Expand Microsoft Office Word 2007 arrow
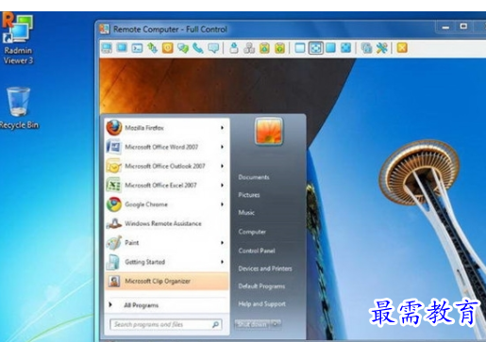The image size is (486, 342). click(222, 147)
